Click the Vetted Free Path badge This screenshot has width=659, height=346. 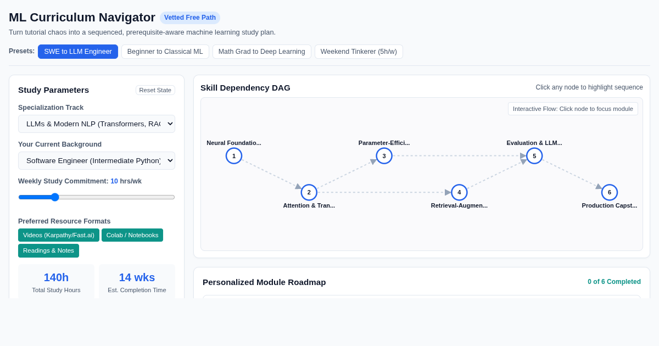190,18
